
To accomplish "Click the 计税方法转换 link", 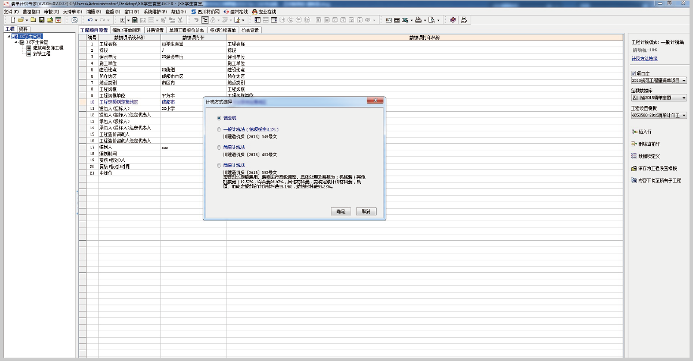I will (644, 59).
